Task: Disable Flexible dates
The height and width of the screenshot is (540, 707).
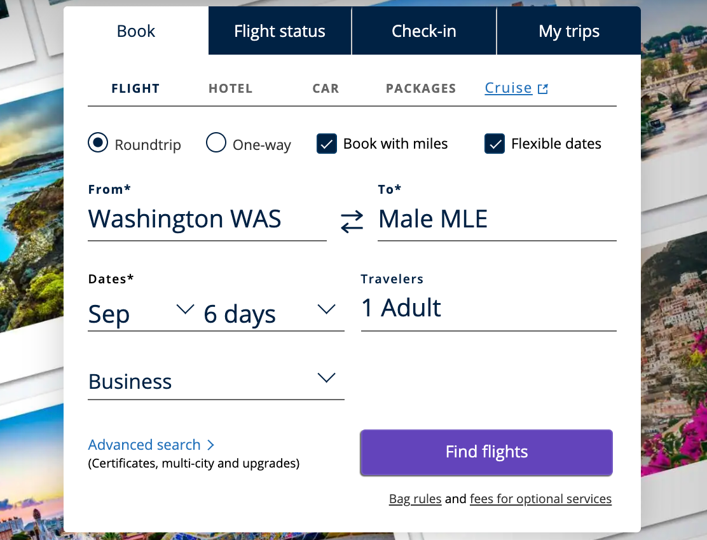Action: click(495, 144)
